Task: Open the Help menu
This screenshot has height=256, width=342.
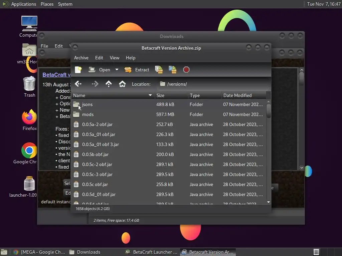Action: (131, 58)
